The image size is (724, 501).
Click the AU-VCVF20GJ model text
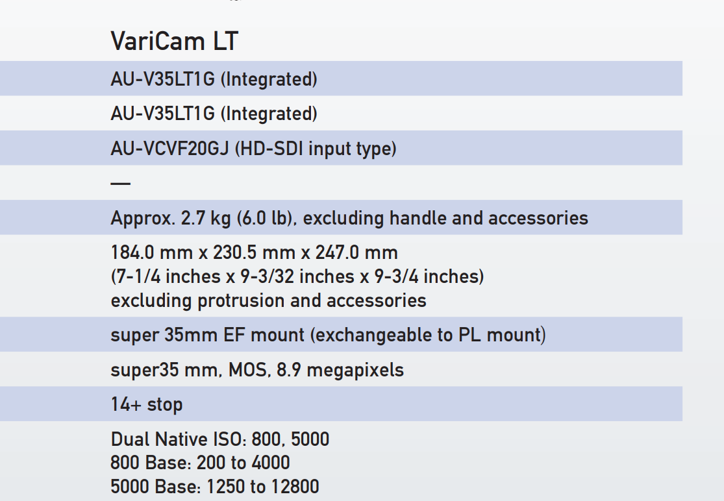click(x=170, y=149)
